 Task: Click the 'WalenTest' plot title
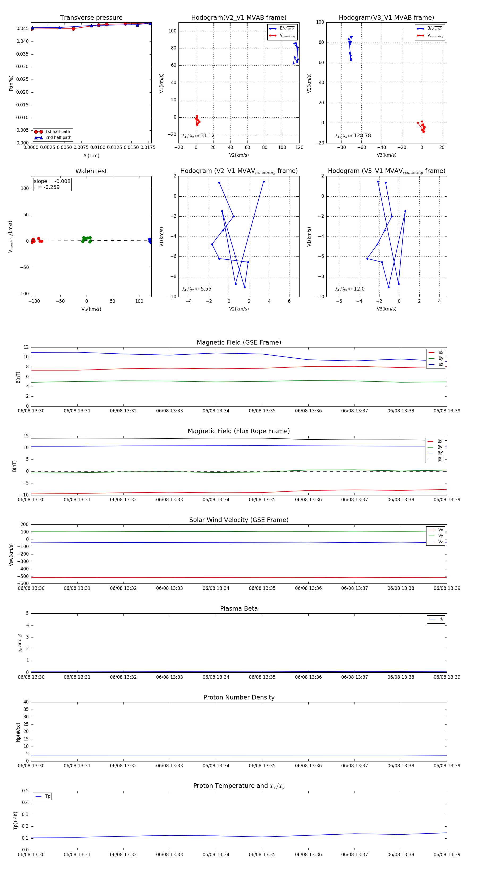click(91, 171)
